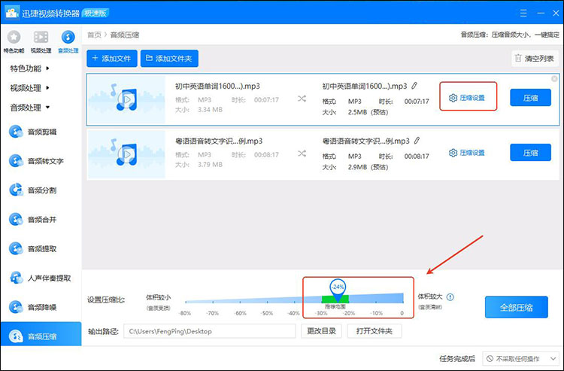Open 压缩设置 for the second file
Viewport: 564px width, 371px height.
467,152
